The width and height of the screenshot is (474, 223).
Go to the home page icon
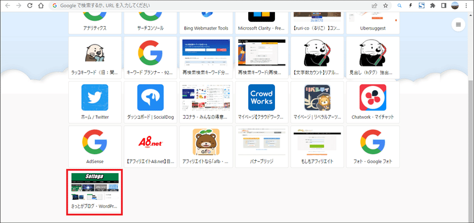(x=41, y=5)
